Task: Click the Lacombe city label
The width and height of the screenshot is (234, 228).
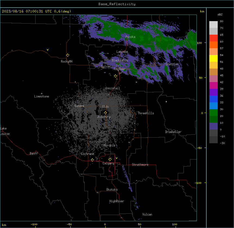Action: click(x=122, y=52)
